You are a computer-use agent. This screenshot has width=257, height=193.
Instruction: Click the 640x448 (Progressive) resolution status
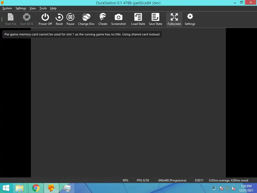pyautogui.click(x=172, y=180)
